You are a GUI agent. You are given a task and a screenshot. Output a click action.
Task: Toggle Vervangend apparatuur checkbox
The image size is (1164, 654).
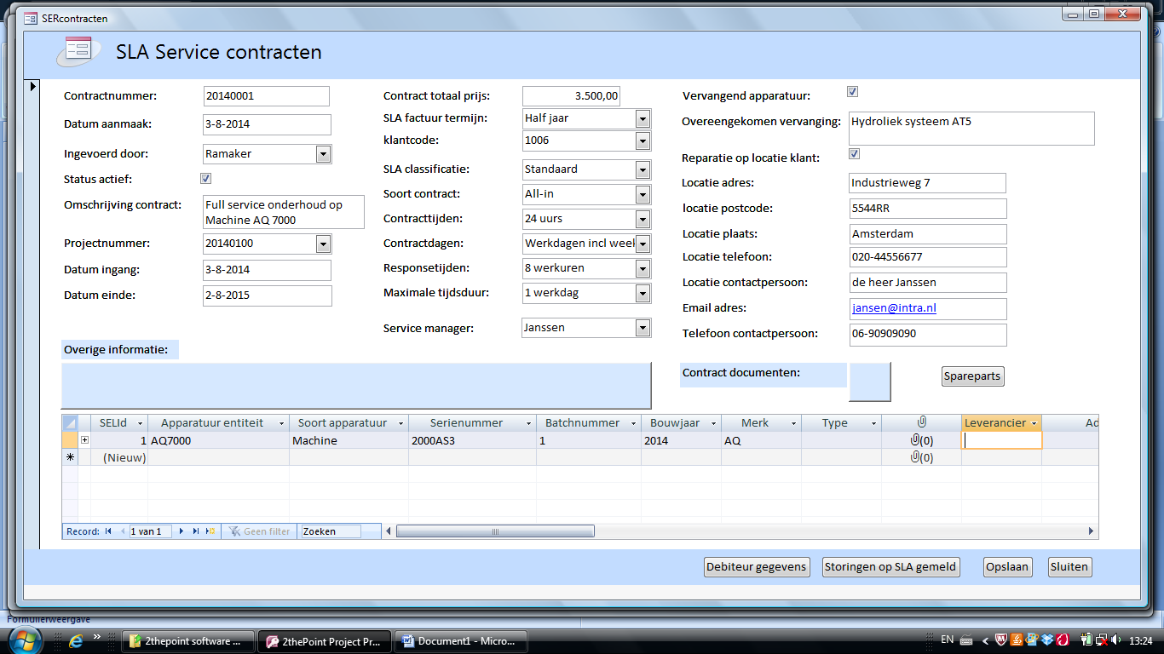click(852, 92)
